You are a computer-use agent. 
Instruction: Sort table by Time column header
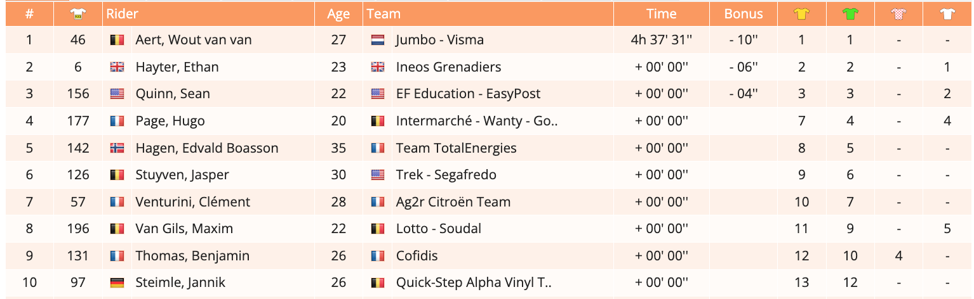pos(661,13)
